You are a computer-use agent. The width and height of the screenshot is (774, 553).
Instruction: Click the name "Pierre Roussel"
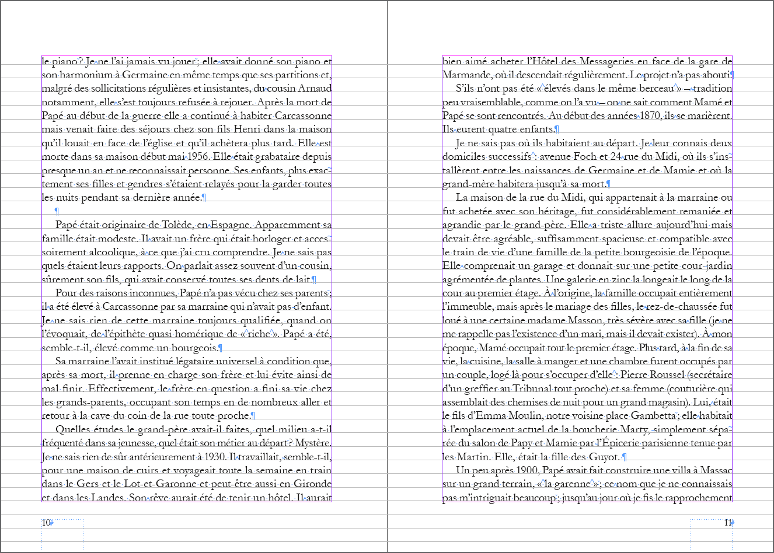click(652, 375)
